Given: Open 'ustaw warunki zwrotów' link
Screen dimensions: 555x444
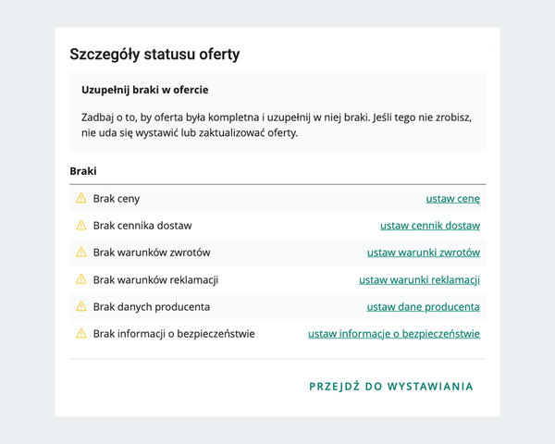Looking at the screenshot, I should coord(423,253).
